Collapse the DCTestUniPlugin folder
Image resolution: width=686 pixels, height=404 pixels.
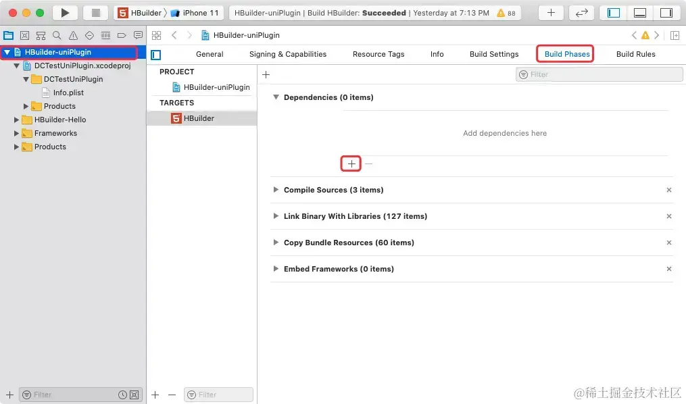[x=26, y=80]
